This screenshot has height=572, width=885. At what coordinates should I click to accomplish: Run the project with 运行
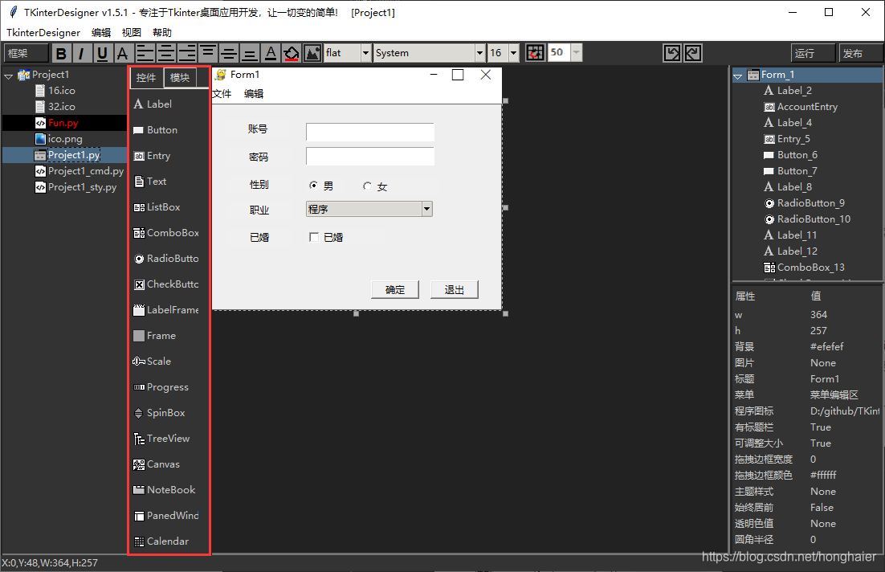tap(813, 53)
